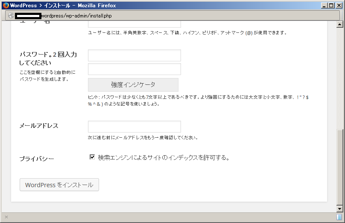Click the bottom-right status bar panel icon
The width and height of the screenshot is (345, 223).
pos(339,217)
